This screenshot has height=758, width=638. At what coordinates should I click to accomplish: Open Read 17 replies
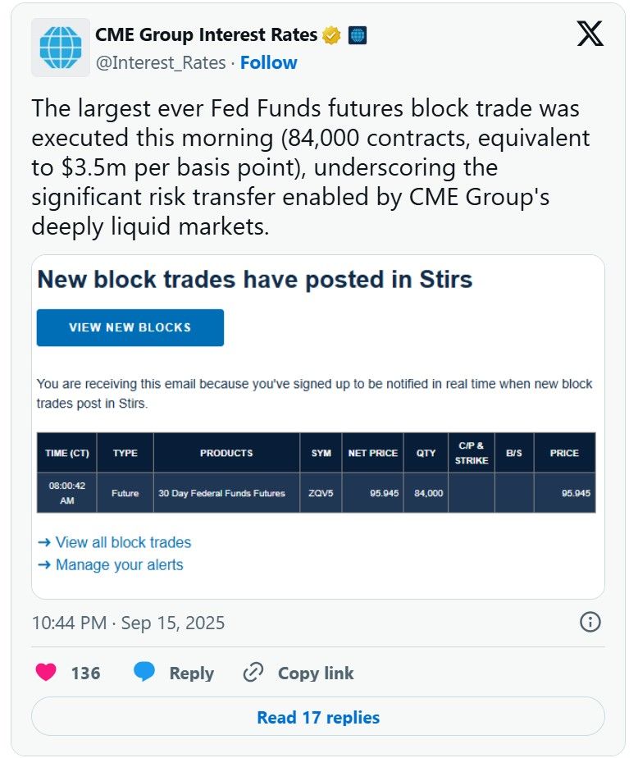pos(318,716)
